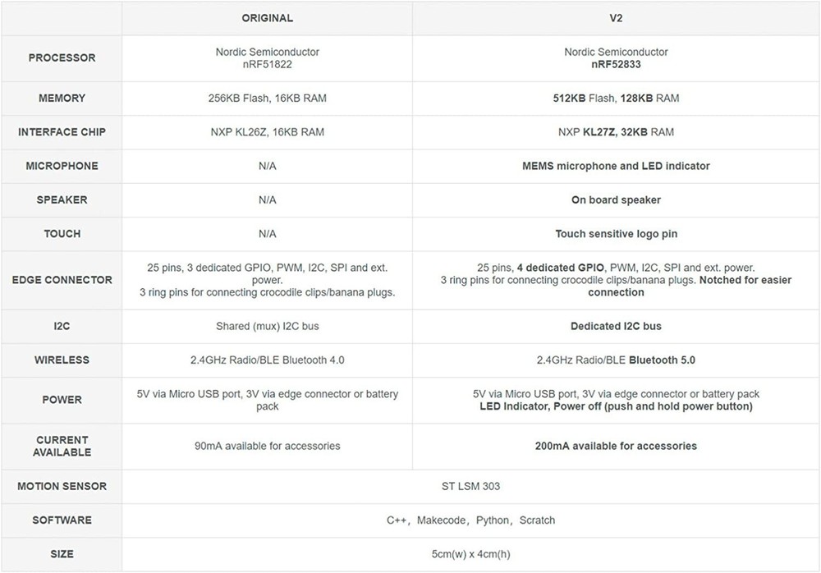Click the ST LSM 303 motion sensor cell

click(x=470, y=487)
